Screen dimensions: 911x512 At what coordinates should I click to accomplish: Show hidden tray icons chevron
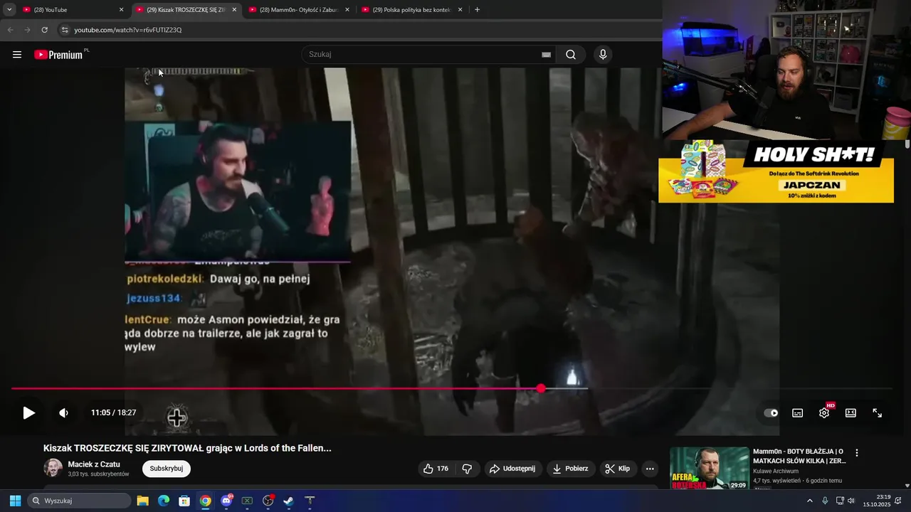809,501
